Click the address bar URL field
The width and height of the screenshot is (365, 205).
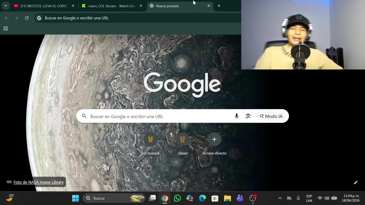[x=138, y=18]
